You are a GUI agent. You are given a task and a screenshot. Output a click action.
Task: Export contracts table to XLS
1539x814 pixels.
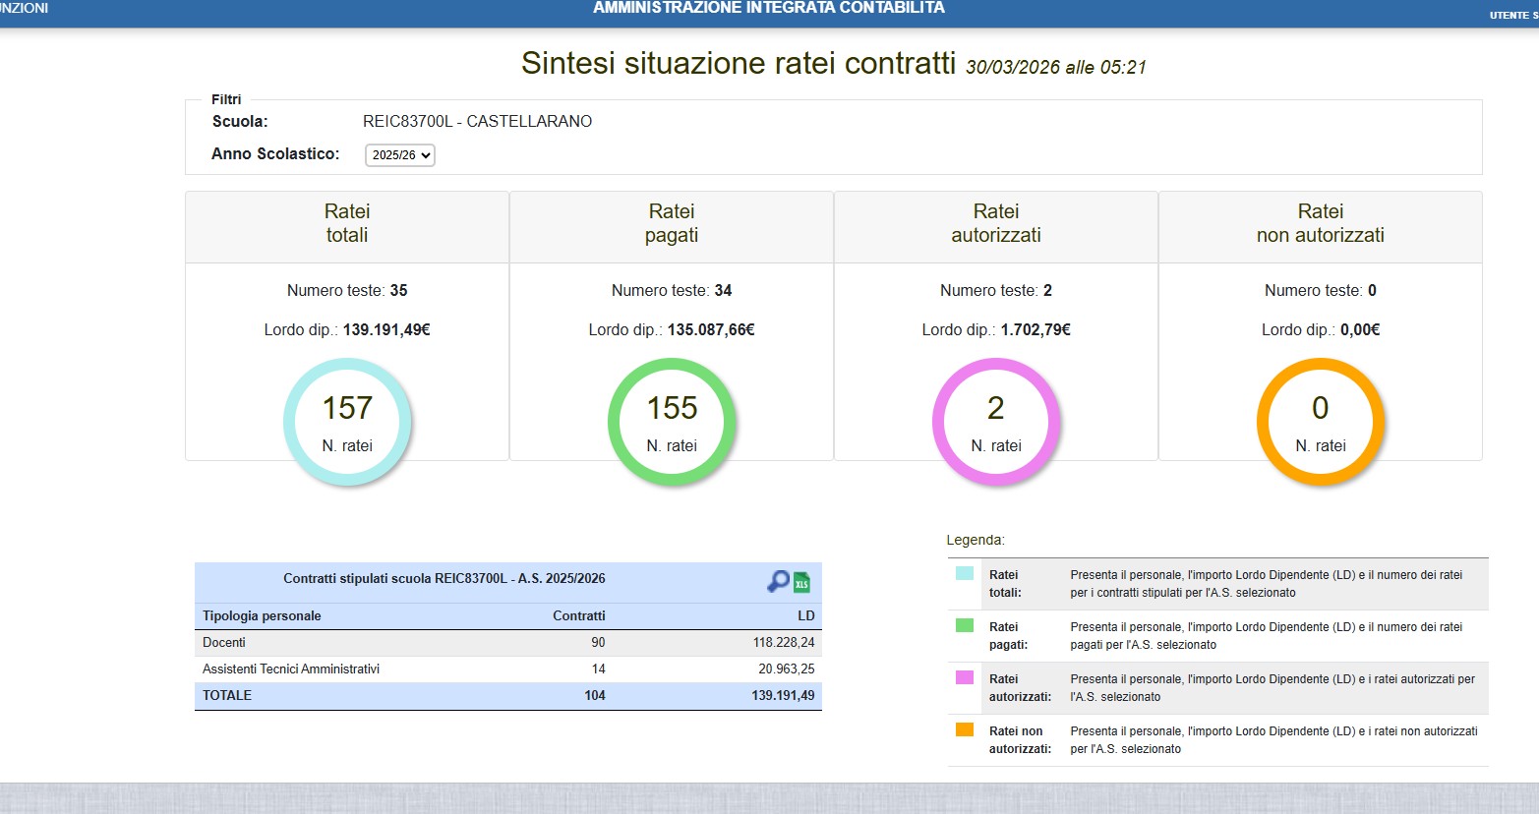[x=802, y=582]
